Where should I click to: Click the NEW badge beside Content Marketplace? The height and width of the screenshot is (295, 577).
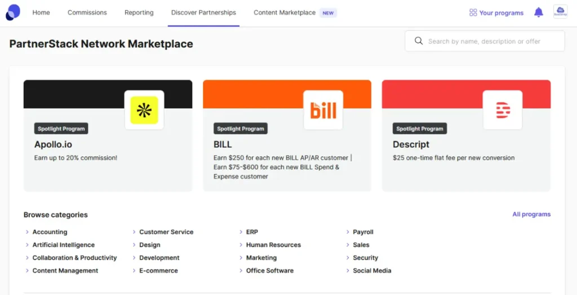[x=328, y=13]
